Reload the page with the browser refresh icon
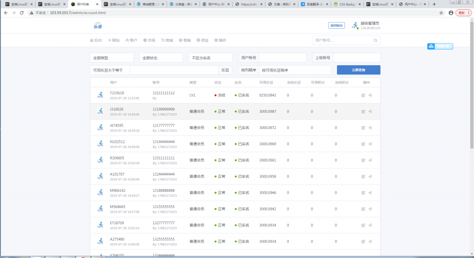This screenshot has width=474, height=258. 22,12
